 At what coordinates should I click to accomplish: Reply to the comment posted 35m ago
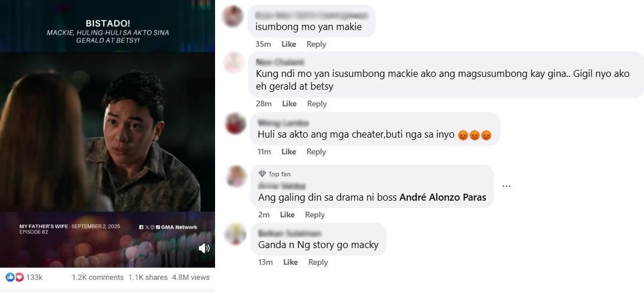(316, 44)
